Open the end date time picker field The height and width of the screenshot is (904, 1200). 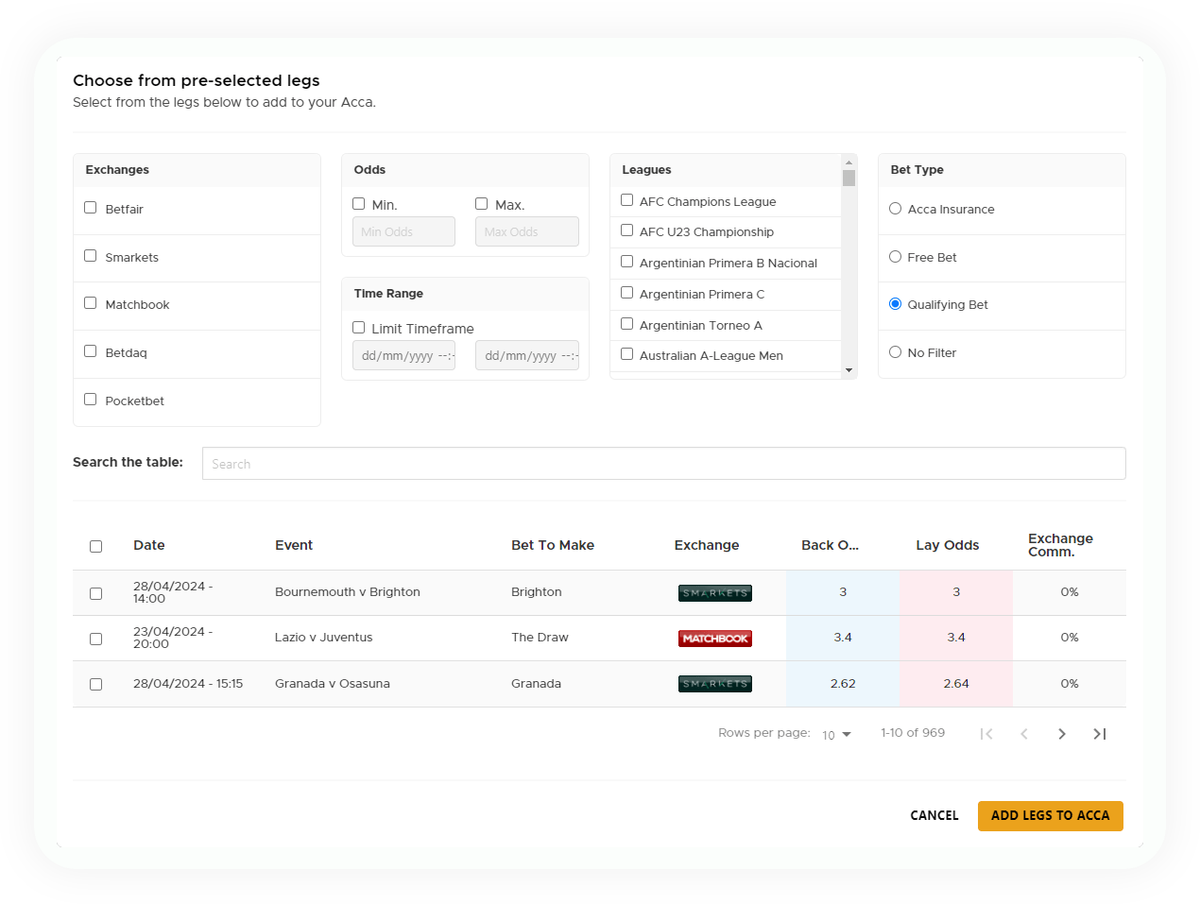click(x=526, y=356)
